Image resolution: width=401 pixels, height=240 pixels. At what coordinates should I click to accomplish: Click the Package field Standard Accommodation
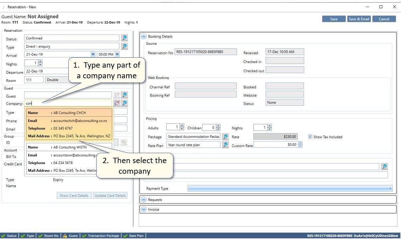click(194, 137)
